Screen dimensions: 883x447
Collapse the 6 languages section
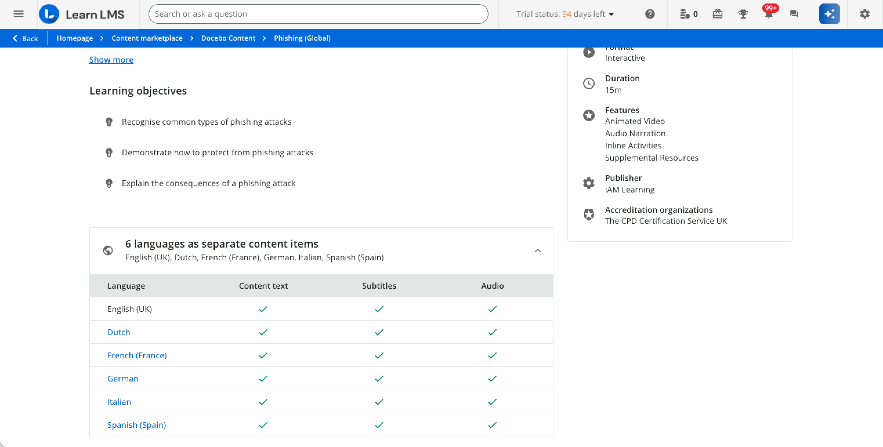click(x=538, y=250)
